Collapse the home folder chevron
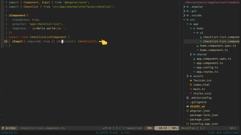The height and width of the screenshot is (135, 241). coord(191,28)
